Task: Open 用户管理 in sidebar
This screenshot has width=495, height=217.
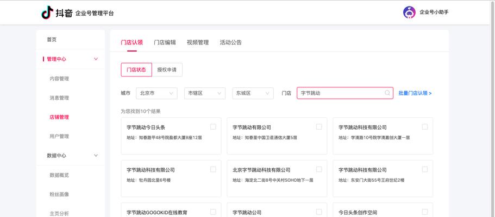Action: click(x=59, y=136)
